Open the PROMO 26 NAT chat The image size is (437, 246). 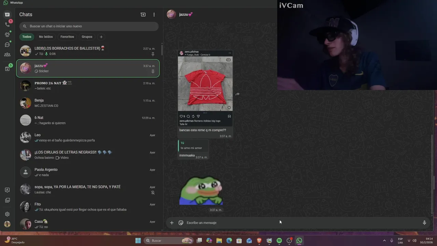click(88, 85)
